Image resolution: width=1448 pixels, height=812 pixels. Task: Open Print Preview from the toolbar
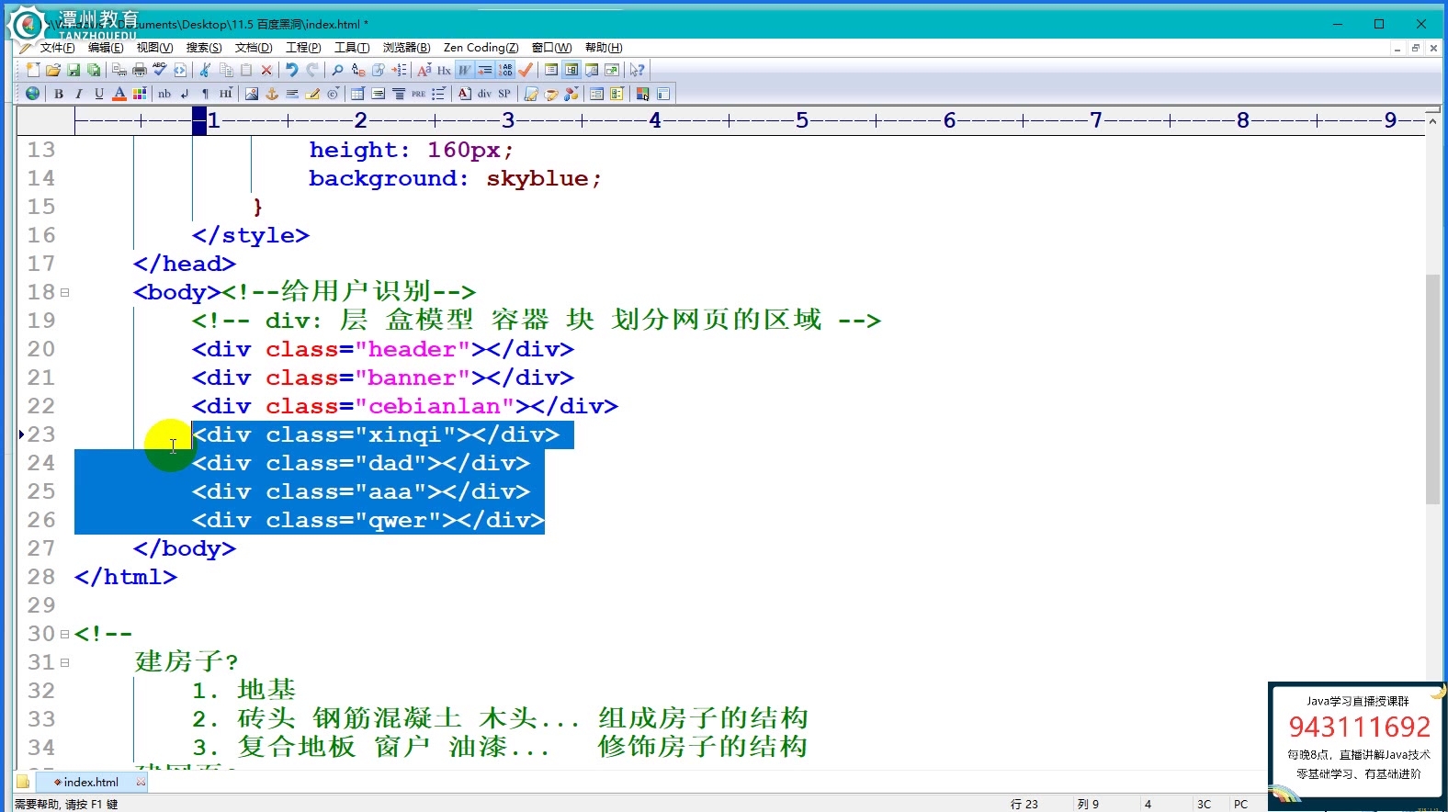pos(119,70)
